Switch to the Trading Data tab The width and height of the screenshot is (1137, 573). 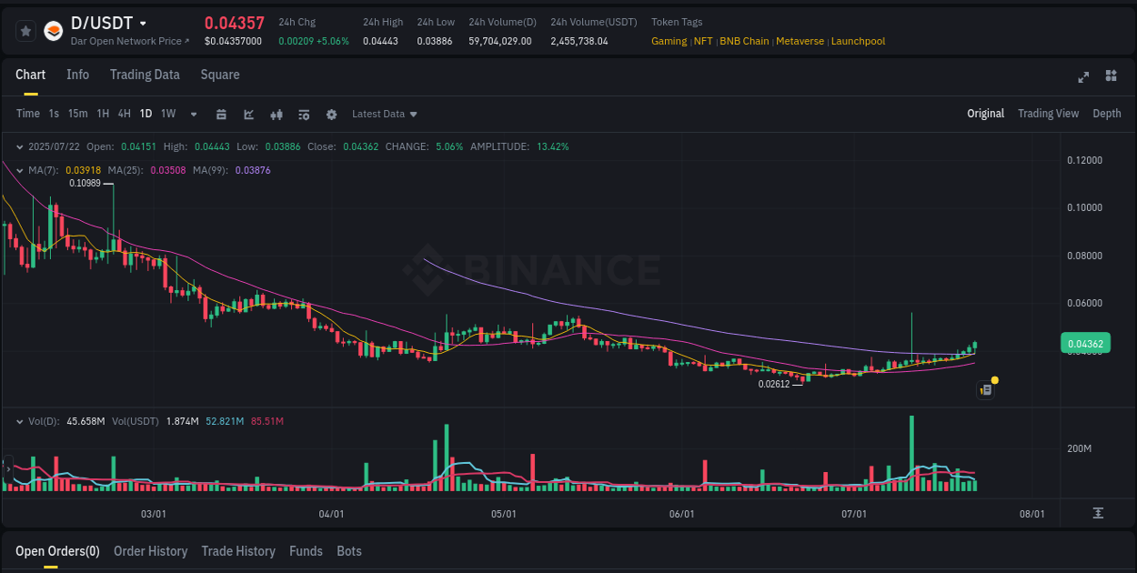click(x=145, y=75)
